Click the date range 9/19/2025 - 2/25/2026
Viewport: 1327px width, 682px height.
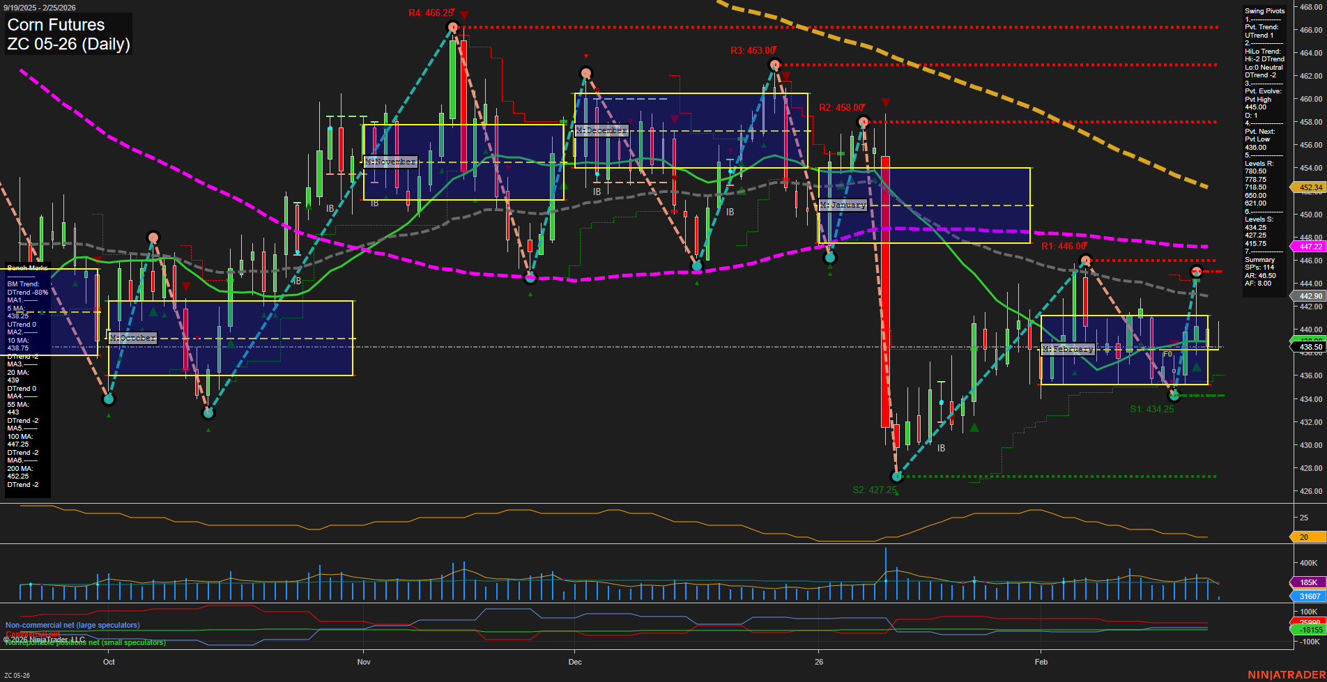[40, 7]
